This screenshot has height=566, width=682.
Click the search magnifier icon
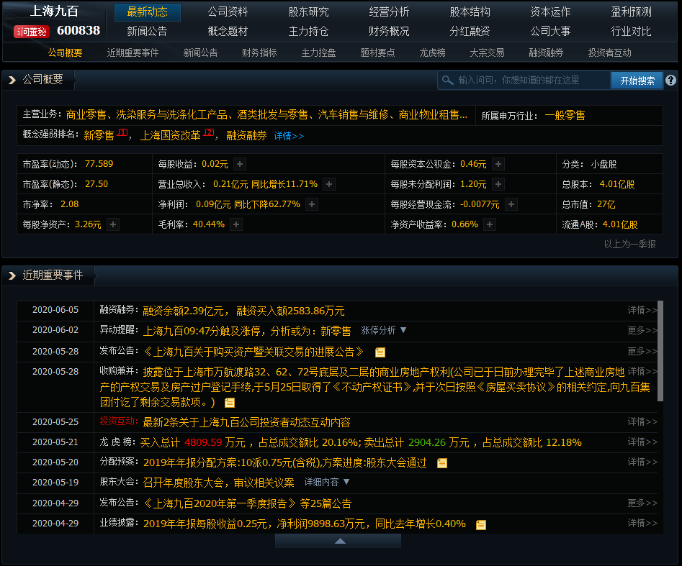447,81
